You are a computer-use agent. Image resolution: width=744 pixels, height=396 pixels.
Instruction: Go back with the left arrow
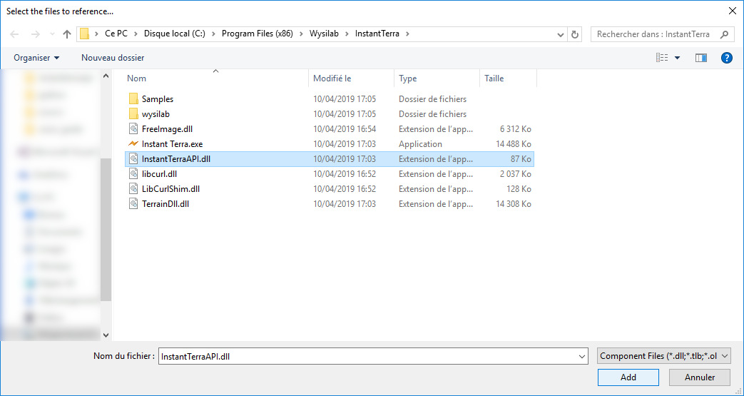click(x=15, y=34)
